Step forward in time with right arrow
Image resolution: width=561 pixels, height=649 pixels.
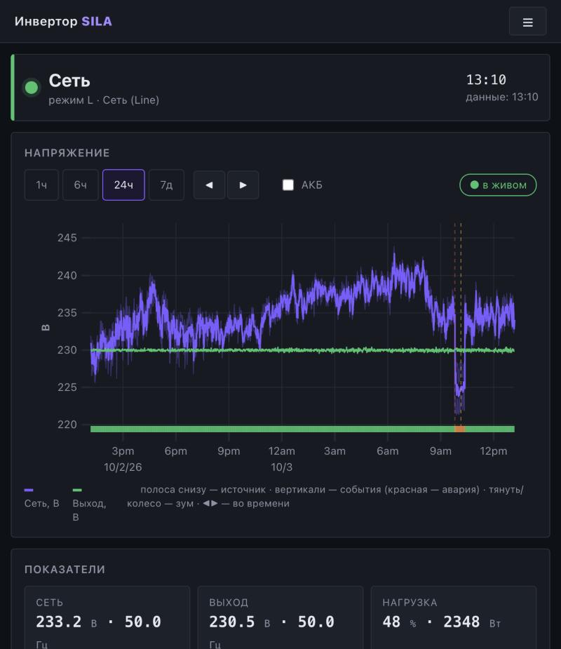coord(243,185)
